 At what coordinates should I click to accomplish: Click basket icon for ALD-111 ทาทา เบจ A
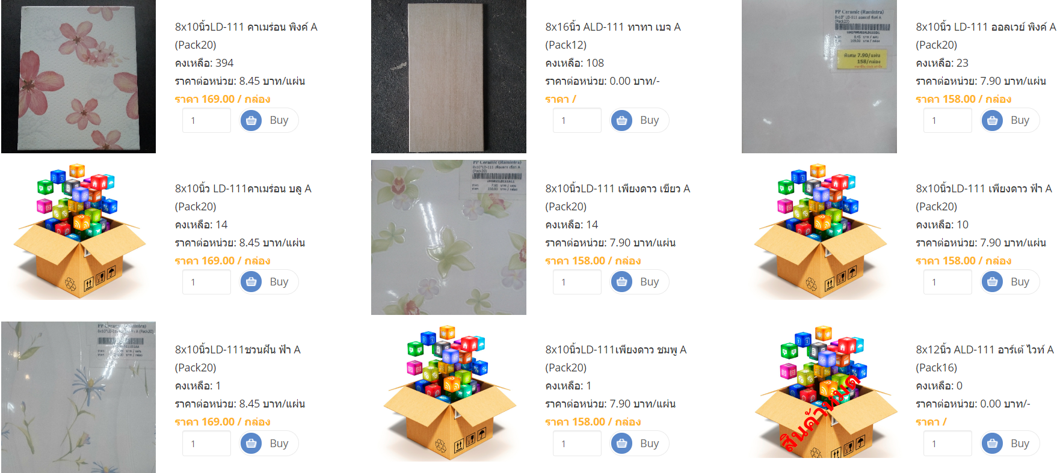621,121
